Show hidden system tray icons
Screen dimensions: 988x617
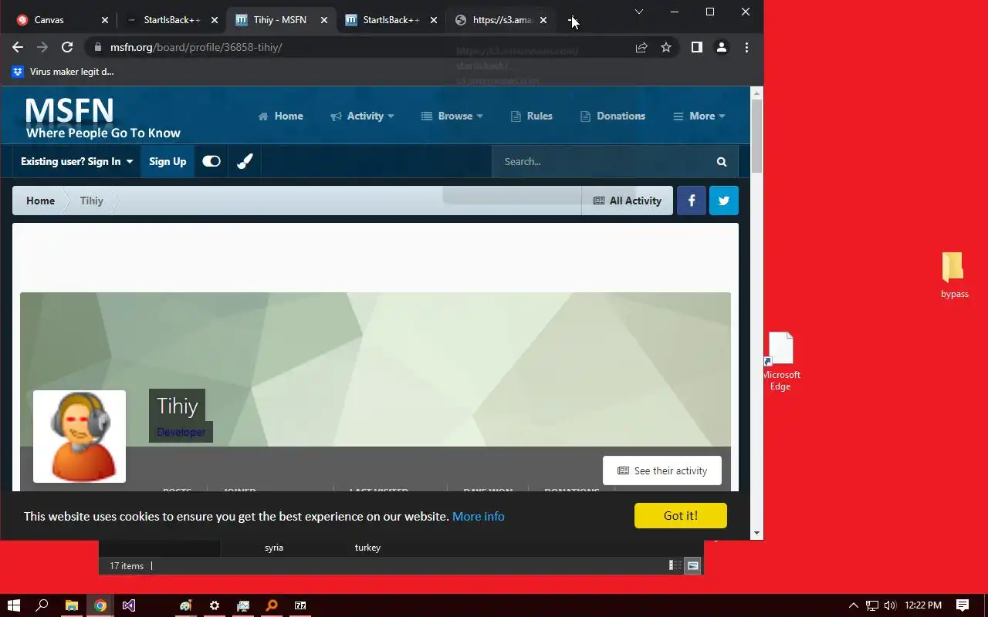pyautogui.click(x=853, y=605)
